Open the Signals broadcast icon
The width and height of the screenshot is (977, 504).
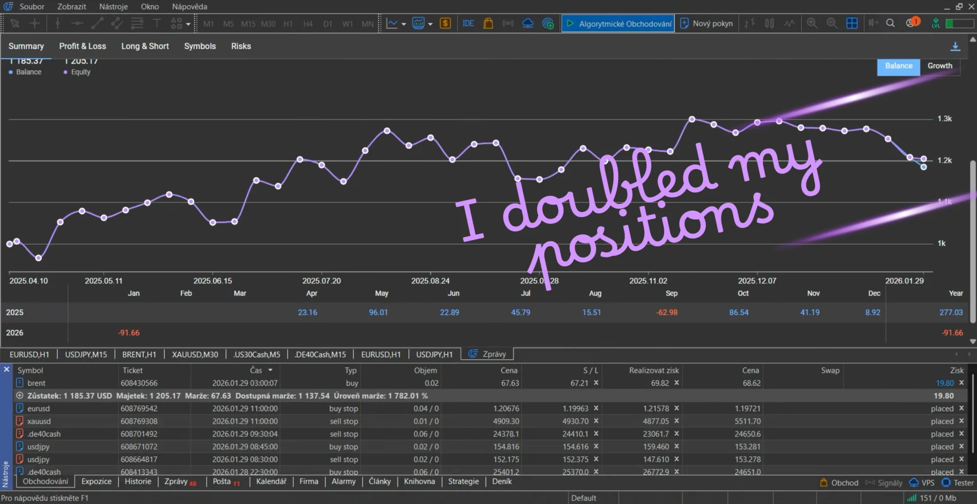(508, 23)
